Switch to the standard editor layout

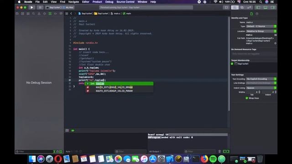(235, 7)
